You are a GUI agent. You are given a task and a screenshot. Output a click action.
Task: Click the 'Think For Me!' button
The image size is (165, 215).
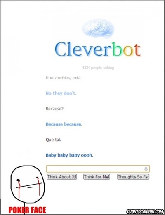click(97, 177)
